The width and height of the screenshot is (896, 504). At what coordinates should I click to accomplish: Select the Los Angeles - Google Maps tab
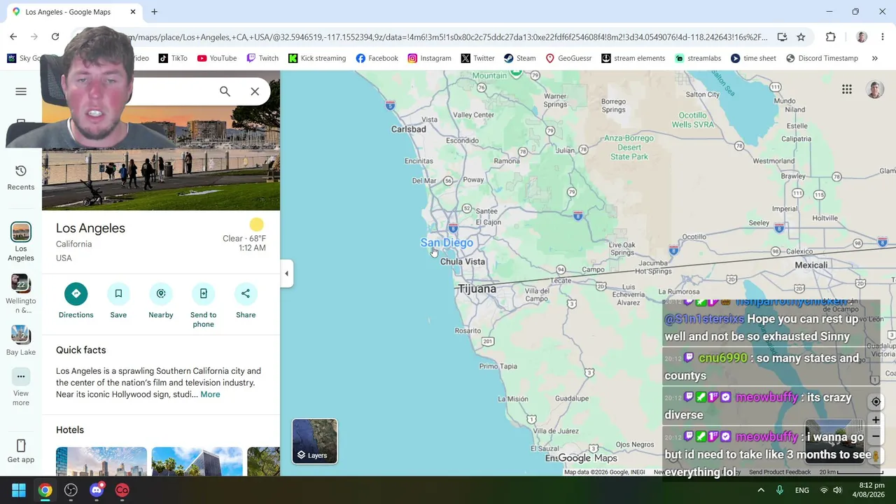click(69, 12)
